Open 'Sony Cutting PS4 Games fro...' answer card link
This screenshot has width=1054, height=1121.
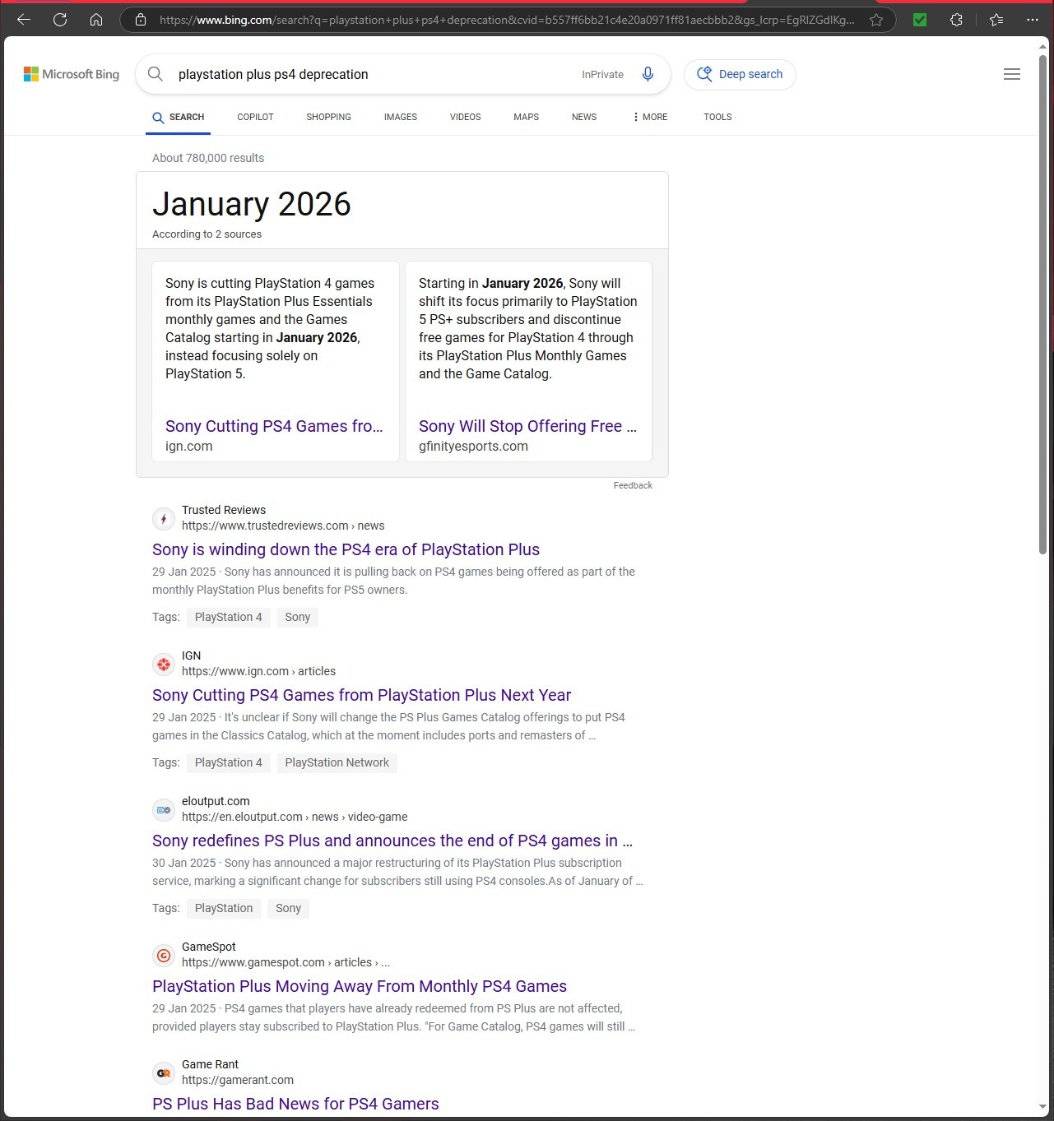pyautogui.click(x=274, y=426)
